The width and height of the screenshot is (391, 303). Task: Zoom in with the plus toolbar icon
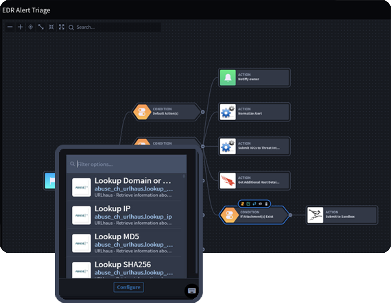pos(20,27)
